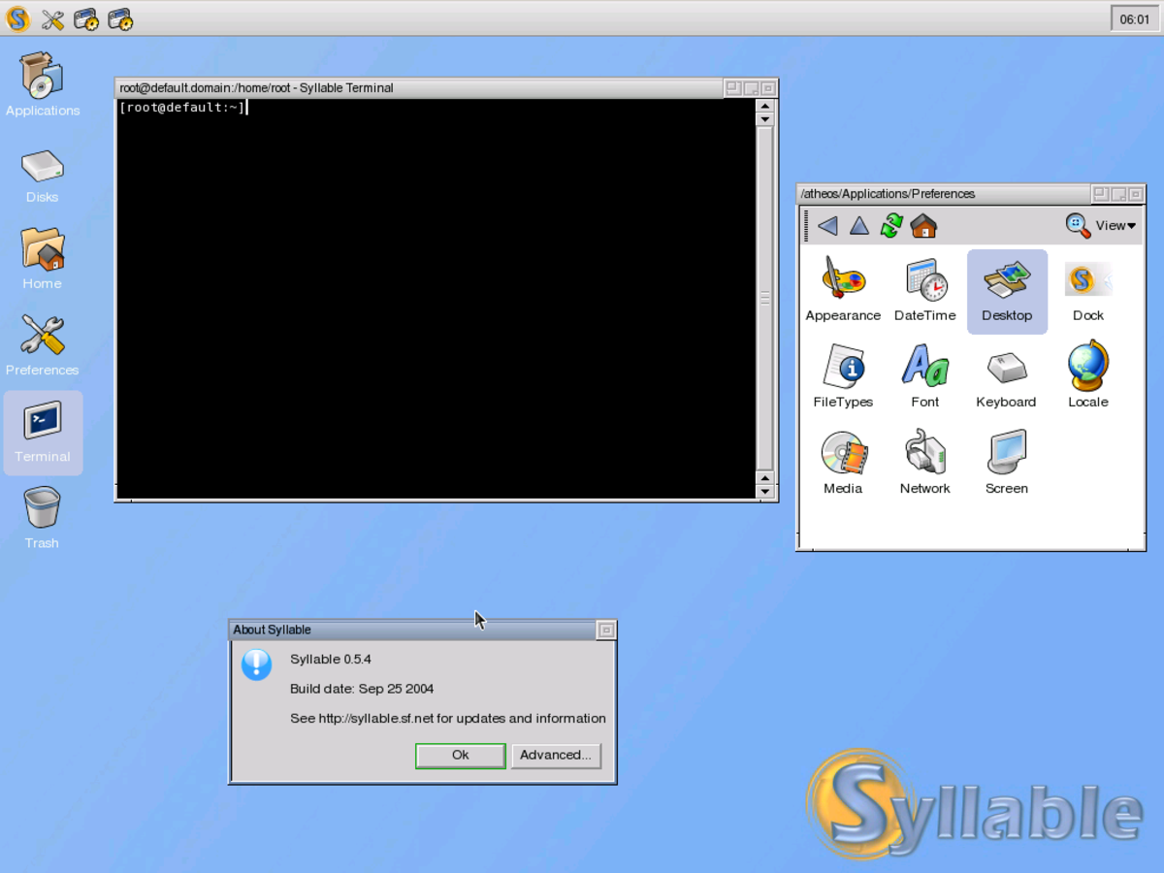This screenshot has width=1164, height=873.
Task: Open the Media preferences icon
Action: pyautogui.click(x=843, y=463)
